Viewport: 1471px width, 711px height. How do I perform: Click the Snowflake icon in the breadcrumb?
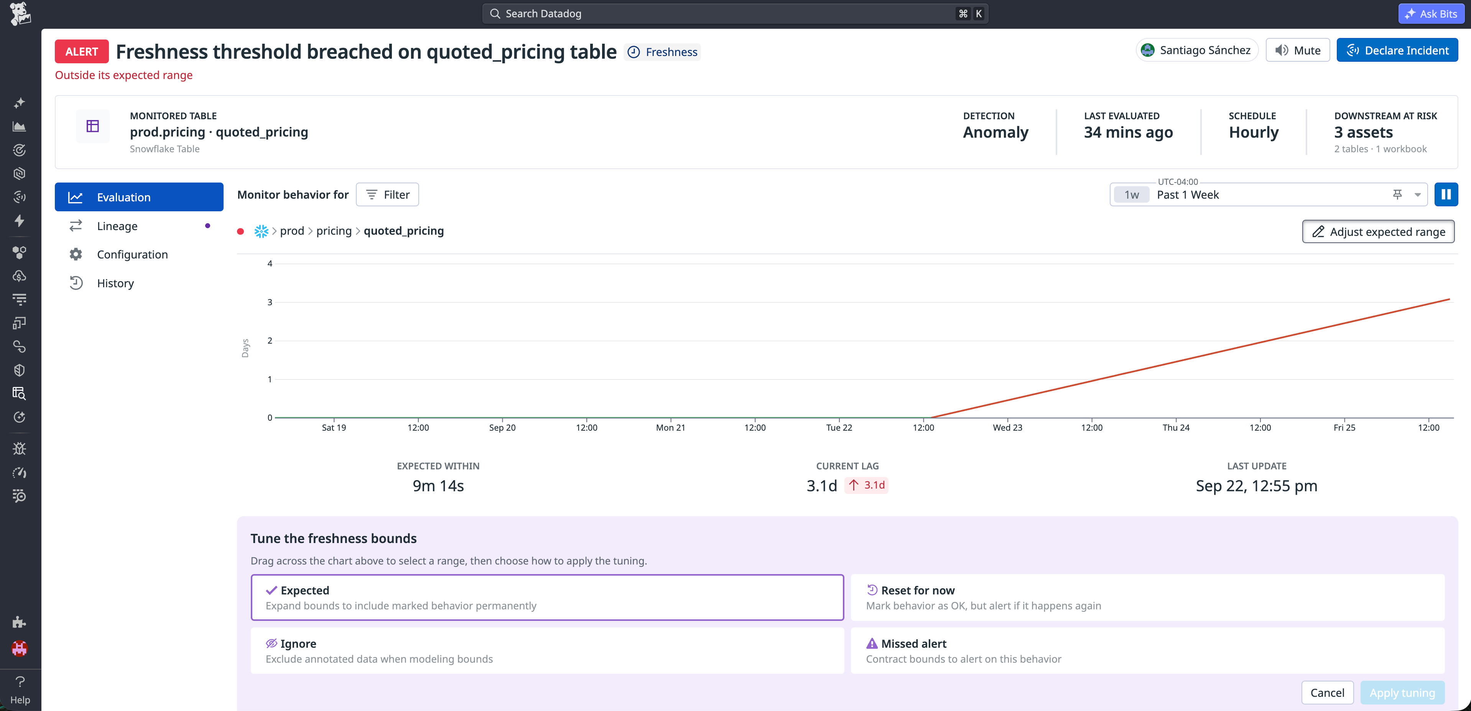coord(261,231)
